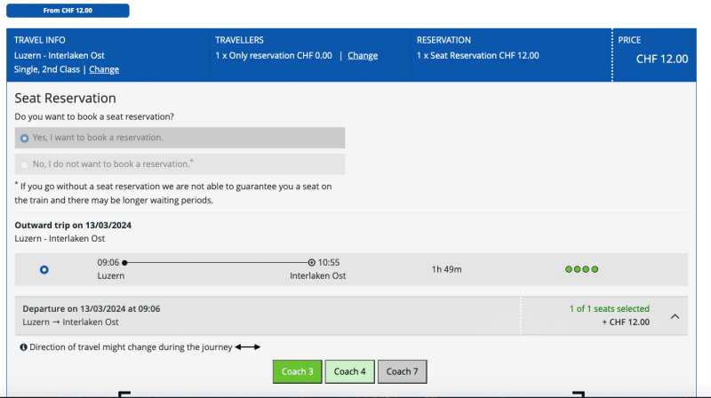This screenshot has height=398, width=711.
Task: Open the Coach 4 tab
Action: [350, 371]
